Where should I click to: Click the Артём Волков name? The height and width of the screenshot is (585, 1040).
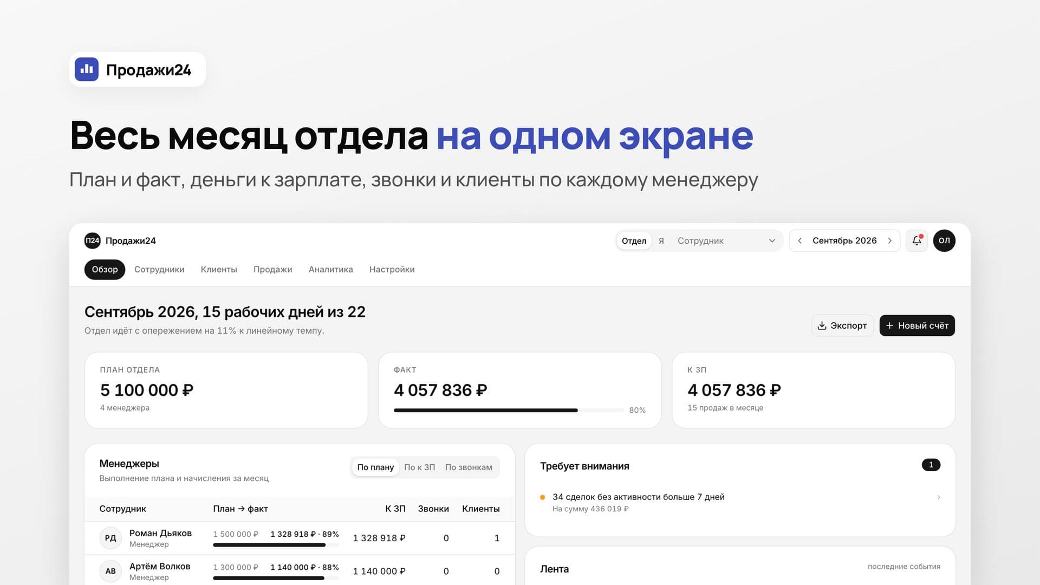[160, 566]
